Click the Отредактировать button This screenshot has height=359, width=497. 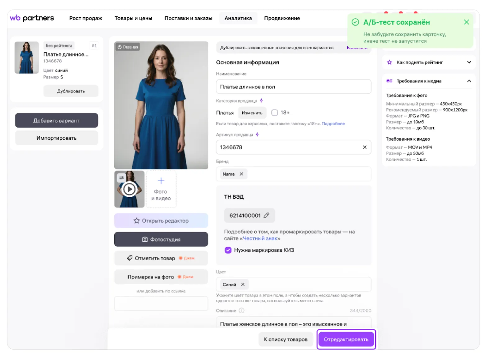346,339
